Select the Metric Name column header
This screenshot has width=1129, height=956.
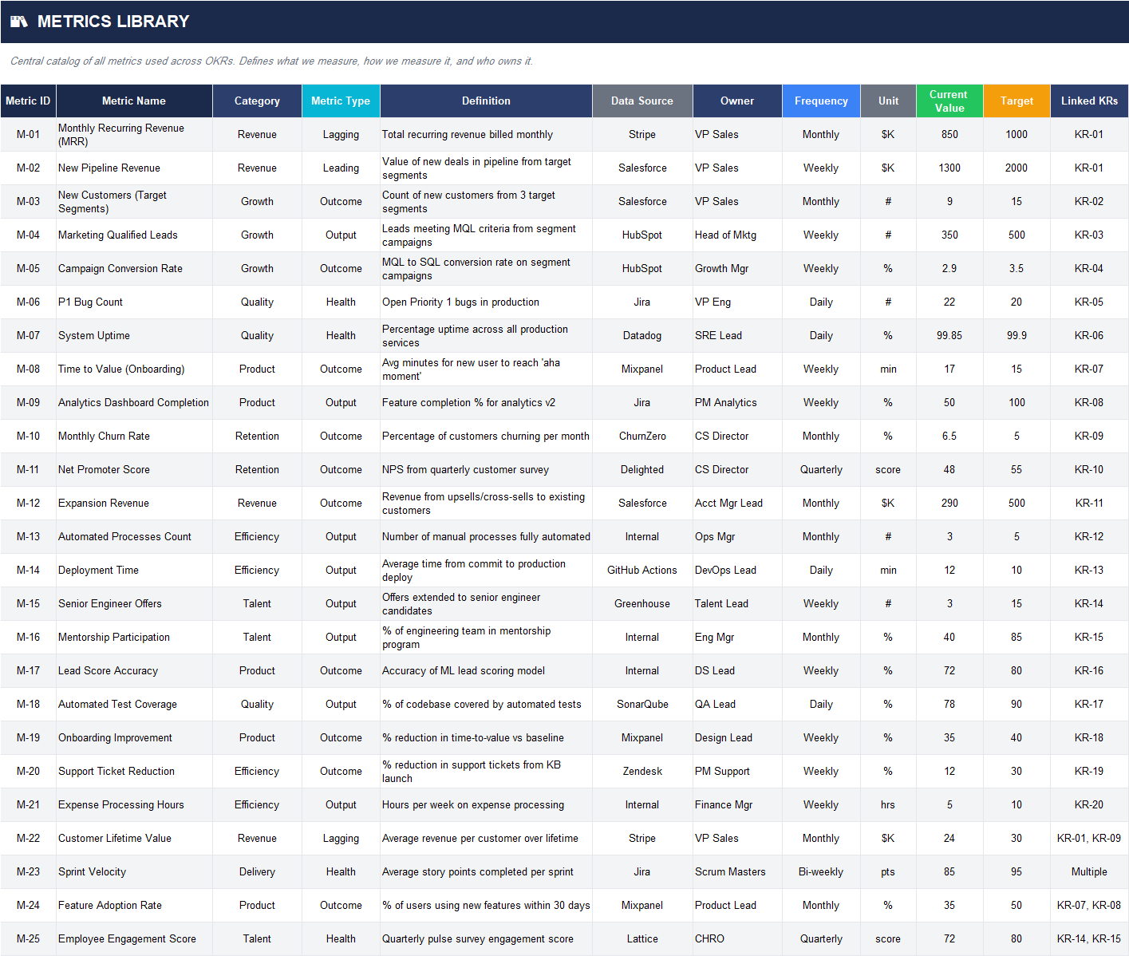(134, 101)
